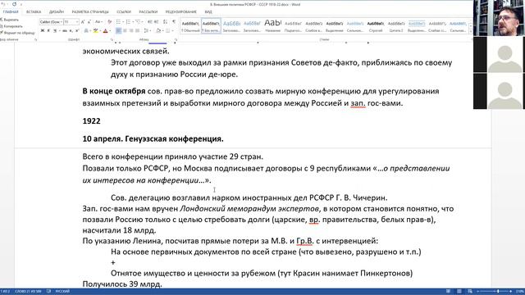Image resolution: width=525 pixels, height=295 pixels.
Task: Open the Paragraph dialog launcher
Action: [176, 39]
